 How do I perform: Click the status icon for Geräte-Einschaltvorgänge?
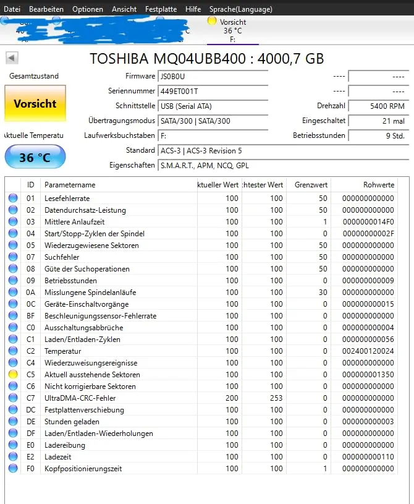13,304
